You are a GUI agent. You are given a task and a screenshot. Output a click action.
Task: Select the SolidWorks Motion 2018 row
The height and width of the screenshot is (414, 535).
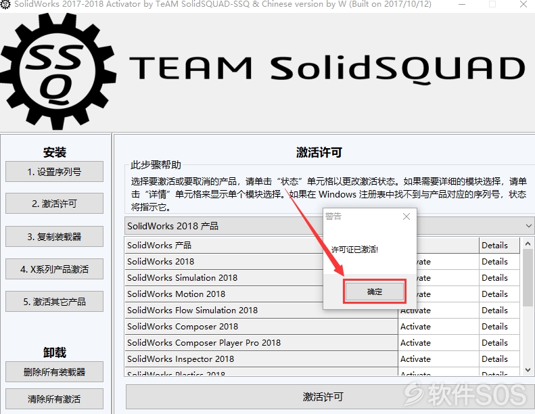click(x=224, y=294)
